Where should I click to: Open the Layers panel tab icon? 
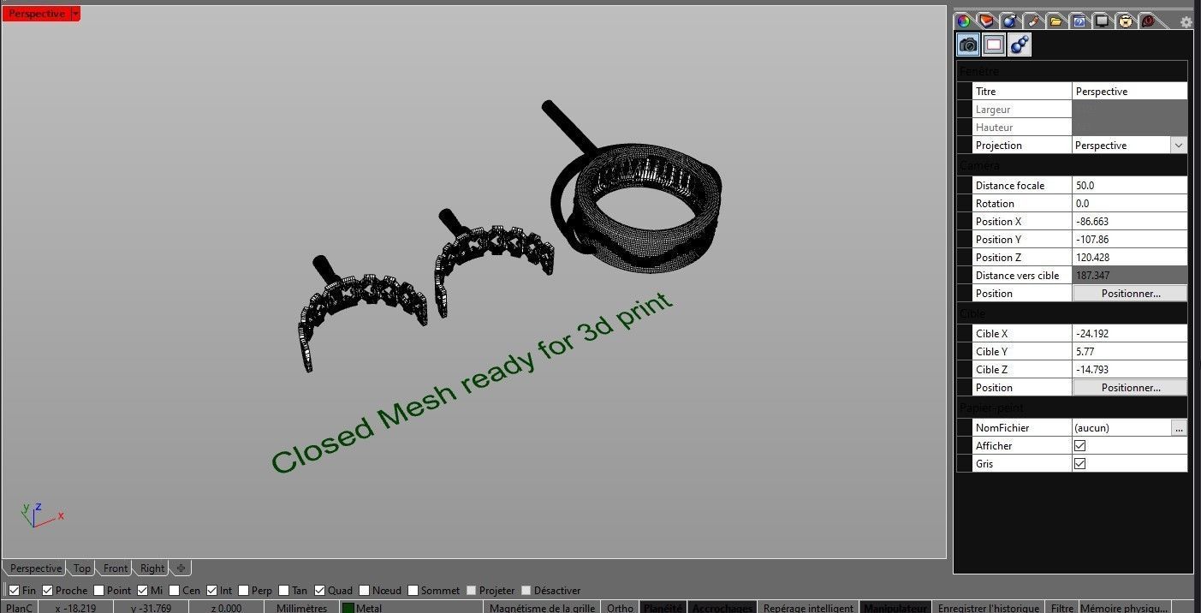point(986,21)
